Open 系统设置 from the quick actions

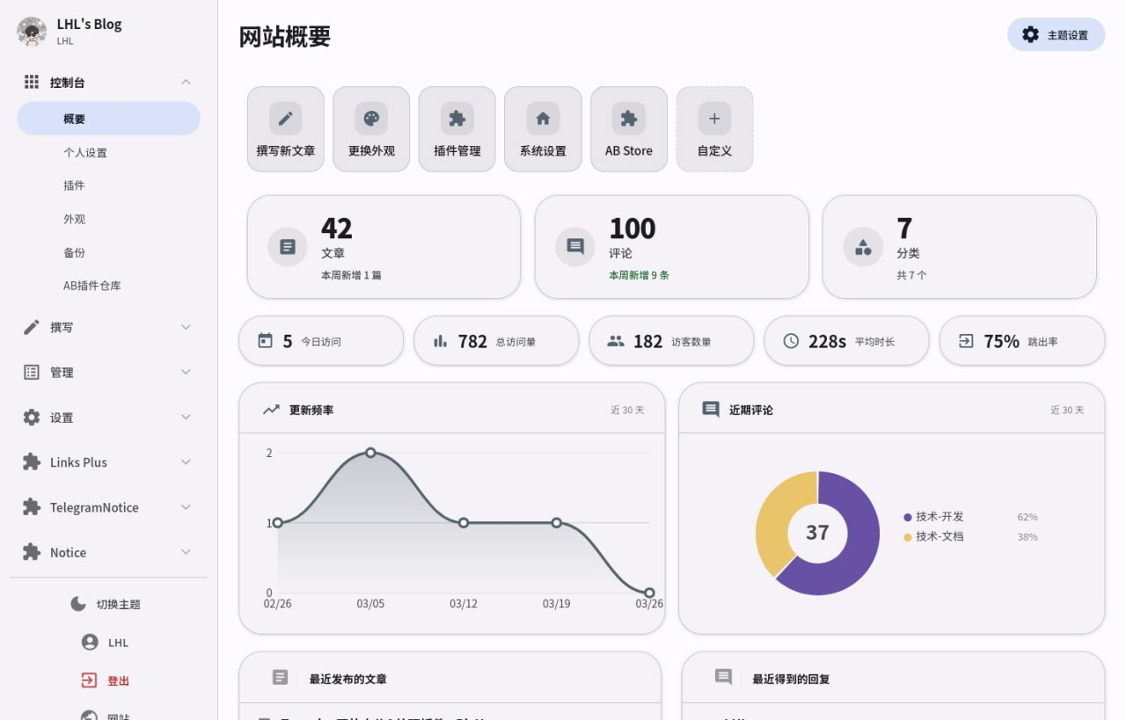542,116
